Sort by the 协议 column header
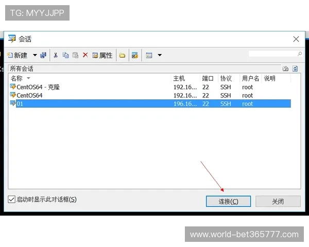Screen dimensions: 309x247 226,78
